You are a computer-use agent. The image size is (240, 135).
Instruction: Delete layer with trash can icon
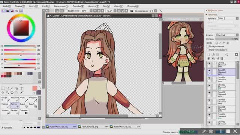pyautogui.click(x=222, y=58)
